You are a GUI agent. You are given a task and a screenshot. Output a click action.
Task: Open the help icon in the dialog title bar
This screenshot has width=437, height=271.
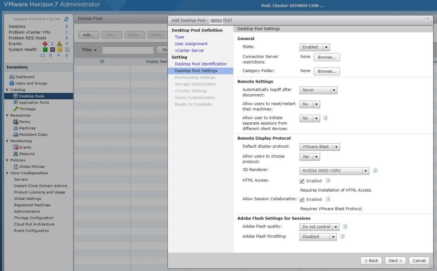coord(427,20)
